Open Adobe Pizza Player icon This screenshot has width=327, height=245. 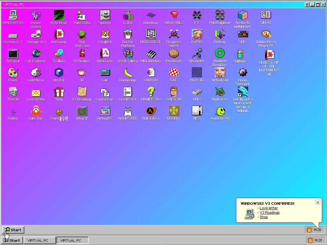click(x=266, y=34)
